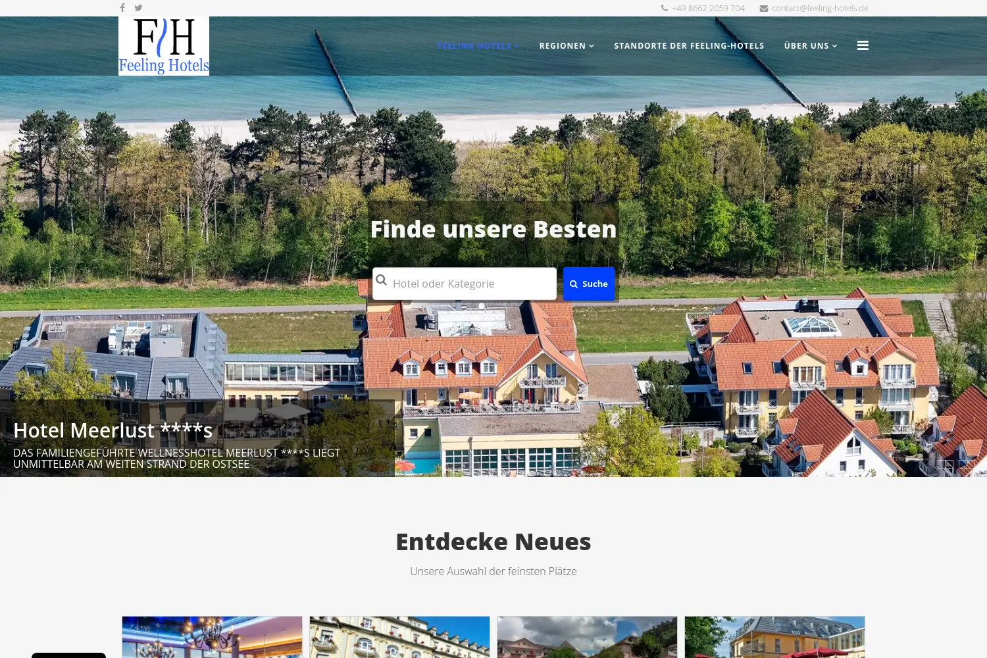987x658 pixels.
Task: Click the Feeling Hotels logo
Action: tap(164, 46)
